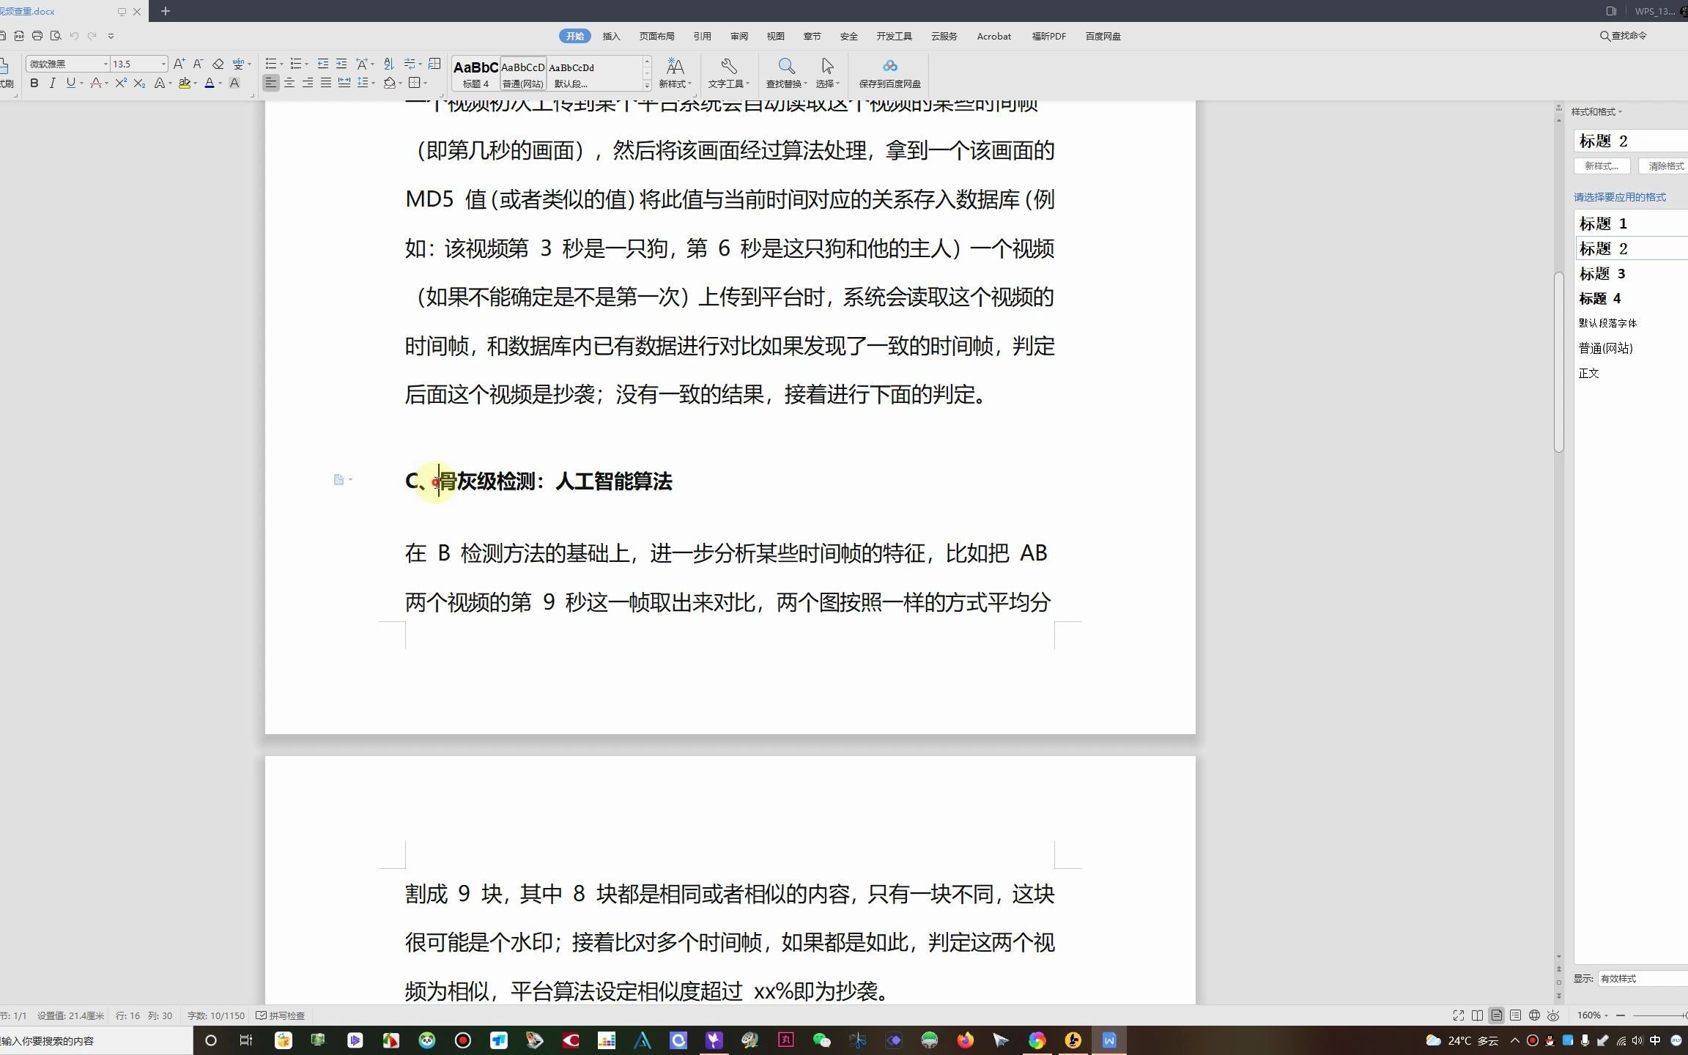This screenshot has height=1055, width=1688.
Task: Click zoom out minus on zoom slider
Action: tap(1621, 1015)
